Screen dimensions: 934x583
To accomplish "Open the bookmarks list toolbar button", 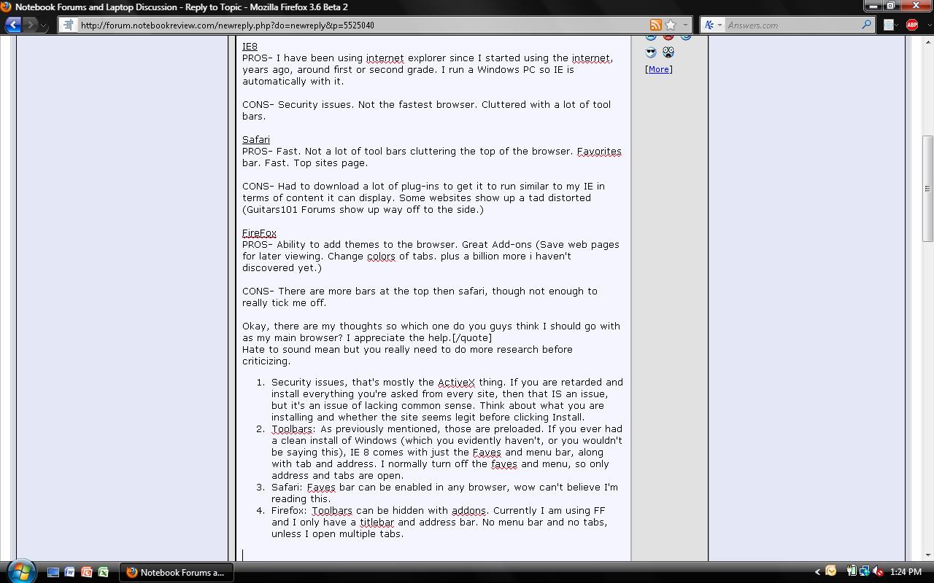I will [x=891, y=25].
